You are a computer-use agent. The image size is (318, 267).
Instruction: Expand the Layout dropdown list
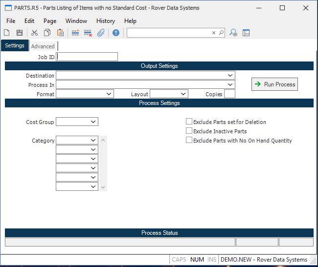click(183, 94)
